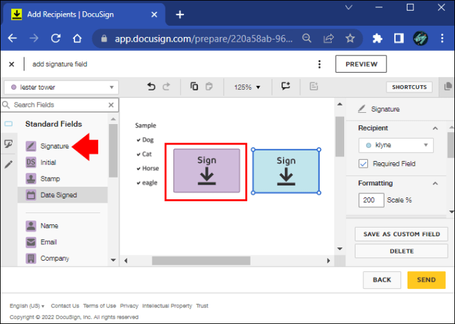Click the document horizontal scrollbar thumb

201,261
